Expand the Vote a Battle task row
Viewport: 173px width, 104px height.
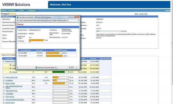pos(4,87)
